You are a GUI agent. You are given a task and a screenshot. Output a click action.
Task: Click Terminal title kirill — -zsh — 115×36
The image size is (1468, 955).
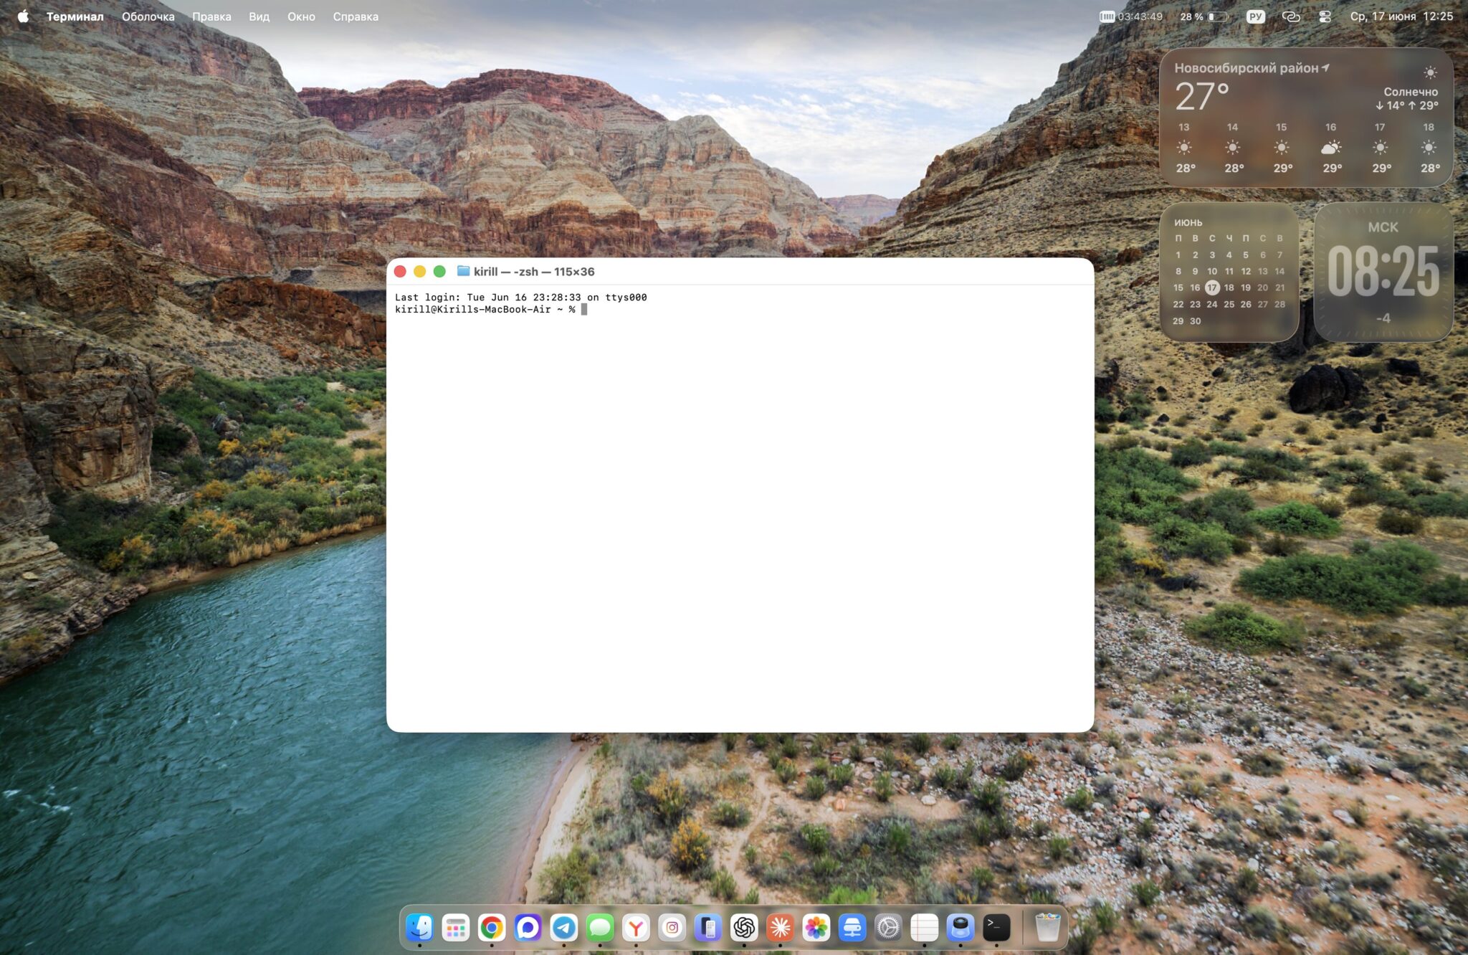pos(534,272)
